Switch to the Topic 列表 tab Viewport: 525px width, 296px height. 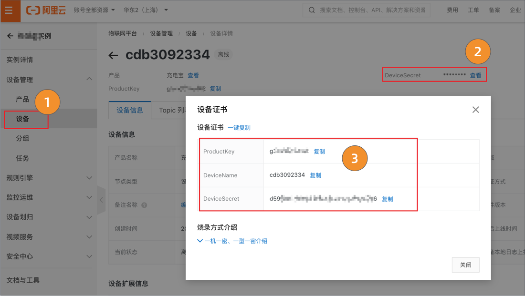[172, 110]
